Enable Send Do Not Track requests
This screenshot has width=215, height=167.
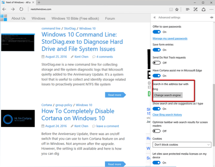pyautogui.click(x=157, y=62)
